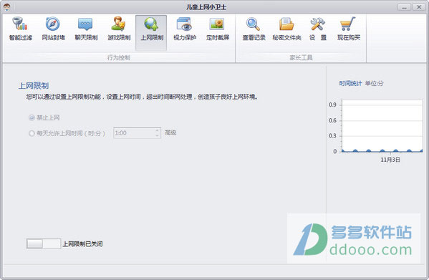429x280 pixels.
Task: Toggle the 上网限制已关闭 switch
Action: [43, 243]
